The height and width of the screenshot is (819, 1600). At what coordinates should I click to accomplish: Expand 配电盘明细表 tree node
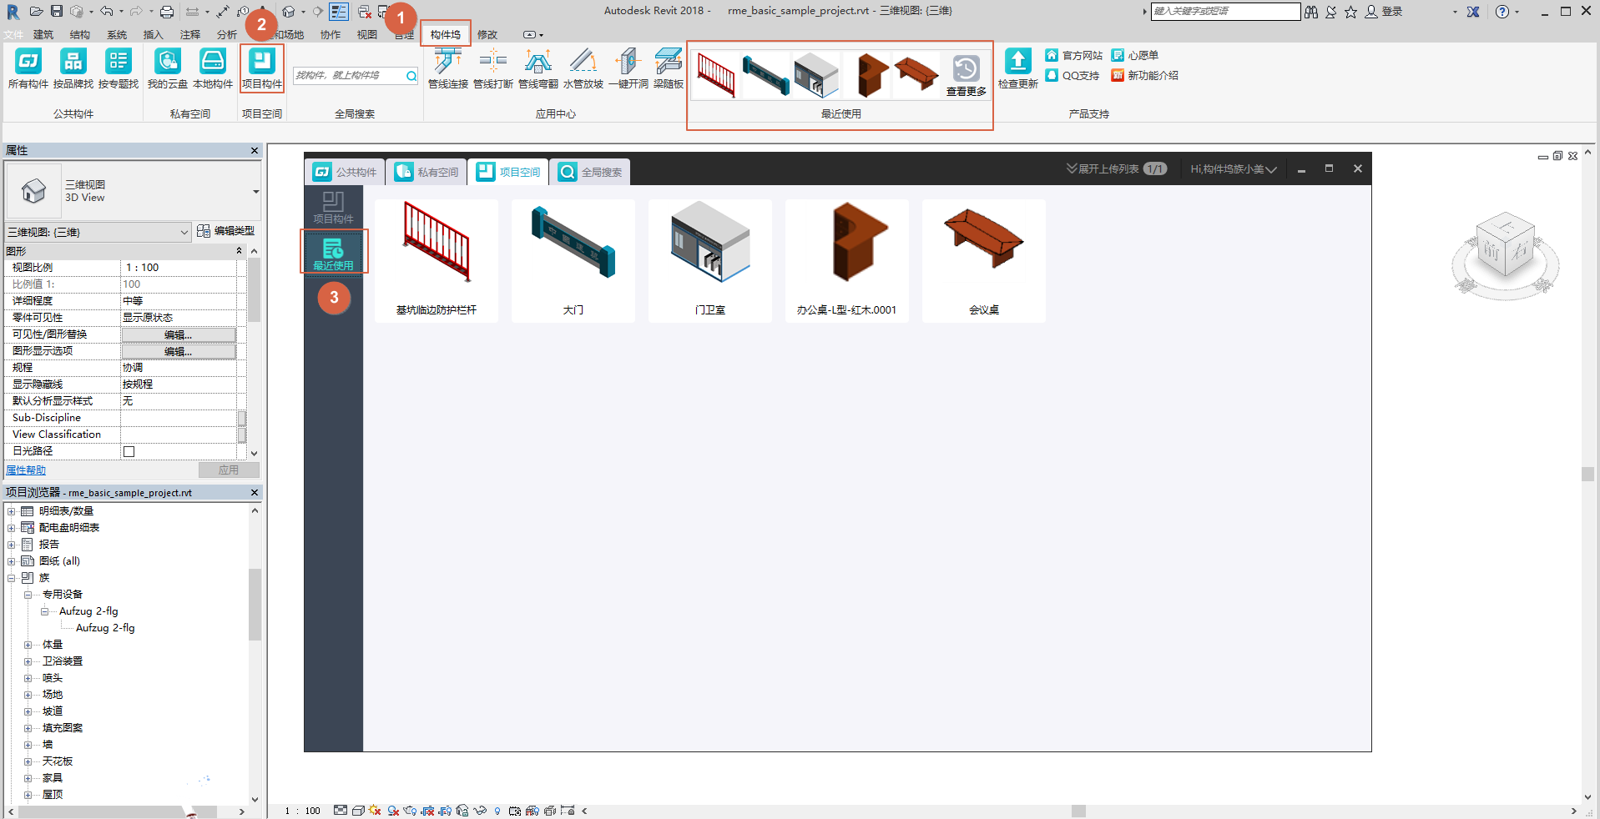coord(12,528)
